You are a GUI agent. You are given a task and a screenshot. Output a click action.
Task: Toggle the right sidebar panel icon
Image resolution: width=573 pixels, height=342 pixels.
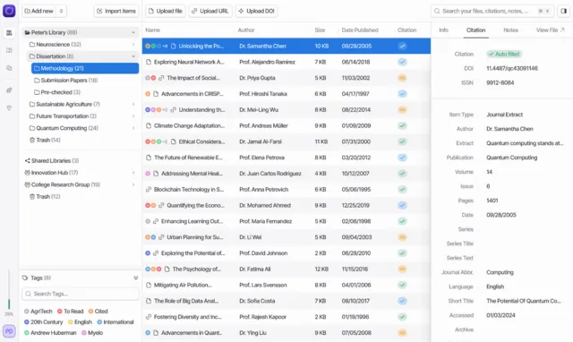point(564,11)
